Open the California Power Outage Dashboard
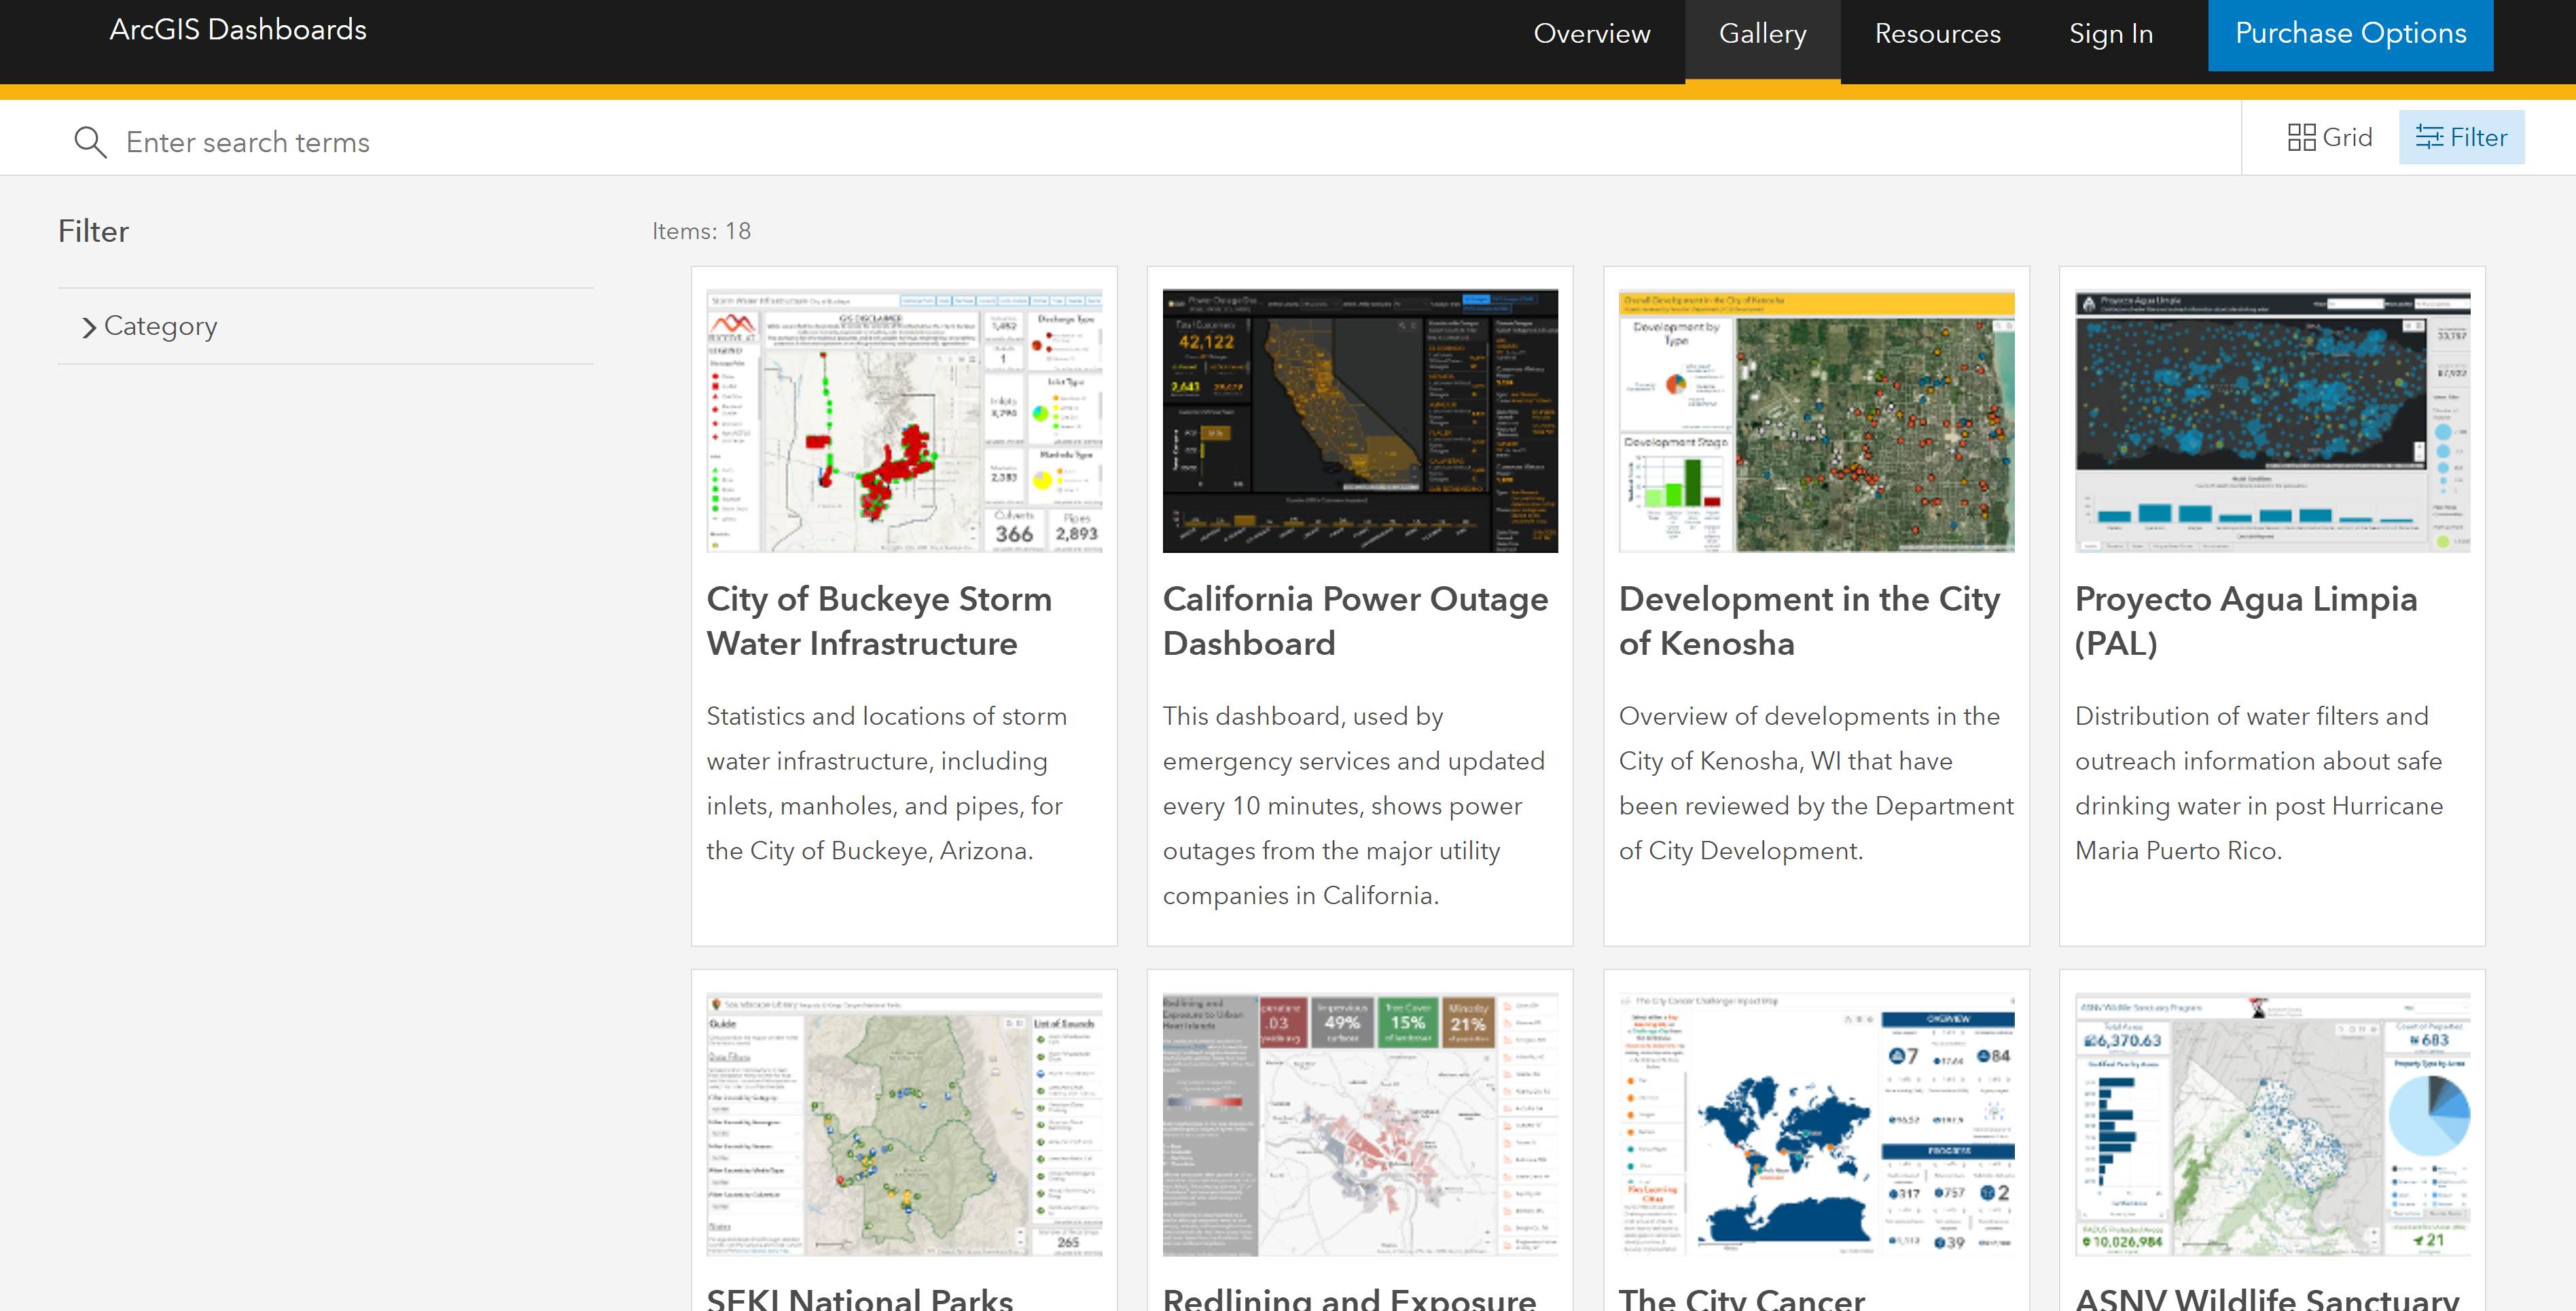This screenshot has height=1311, width=2576. [x=1355, y=621]
